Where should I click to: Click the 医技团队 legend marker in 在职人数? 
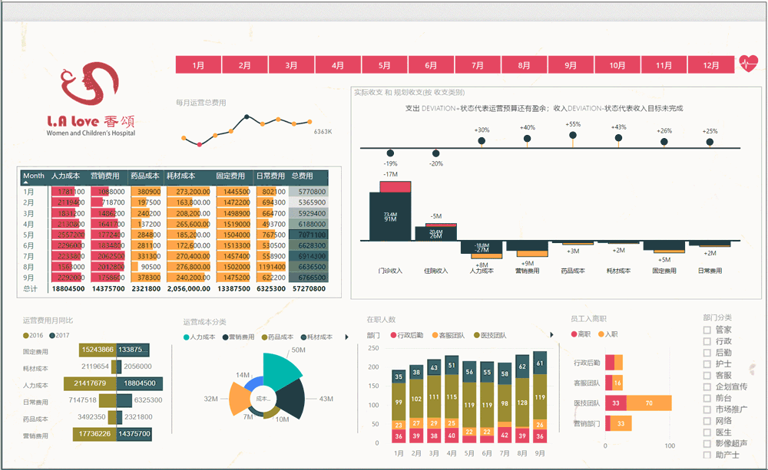coord(477,335)
